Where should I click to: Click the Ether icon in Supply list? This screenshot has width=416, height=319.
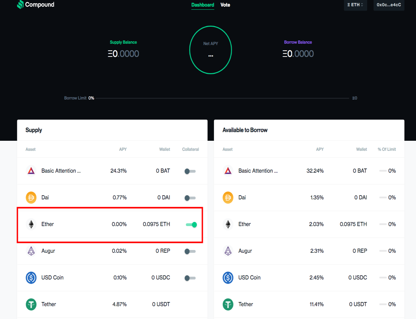click(31, 224)
